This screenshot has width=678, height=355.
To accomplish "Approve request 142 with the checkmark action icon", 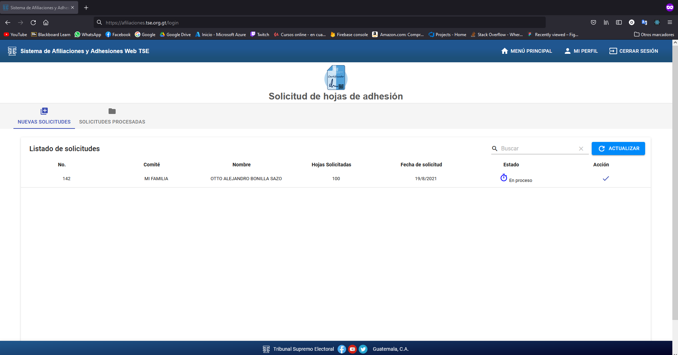I will (606, 178).
